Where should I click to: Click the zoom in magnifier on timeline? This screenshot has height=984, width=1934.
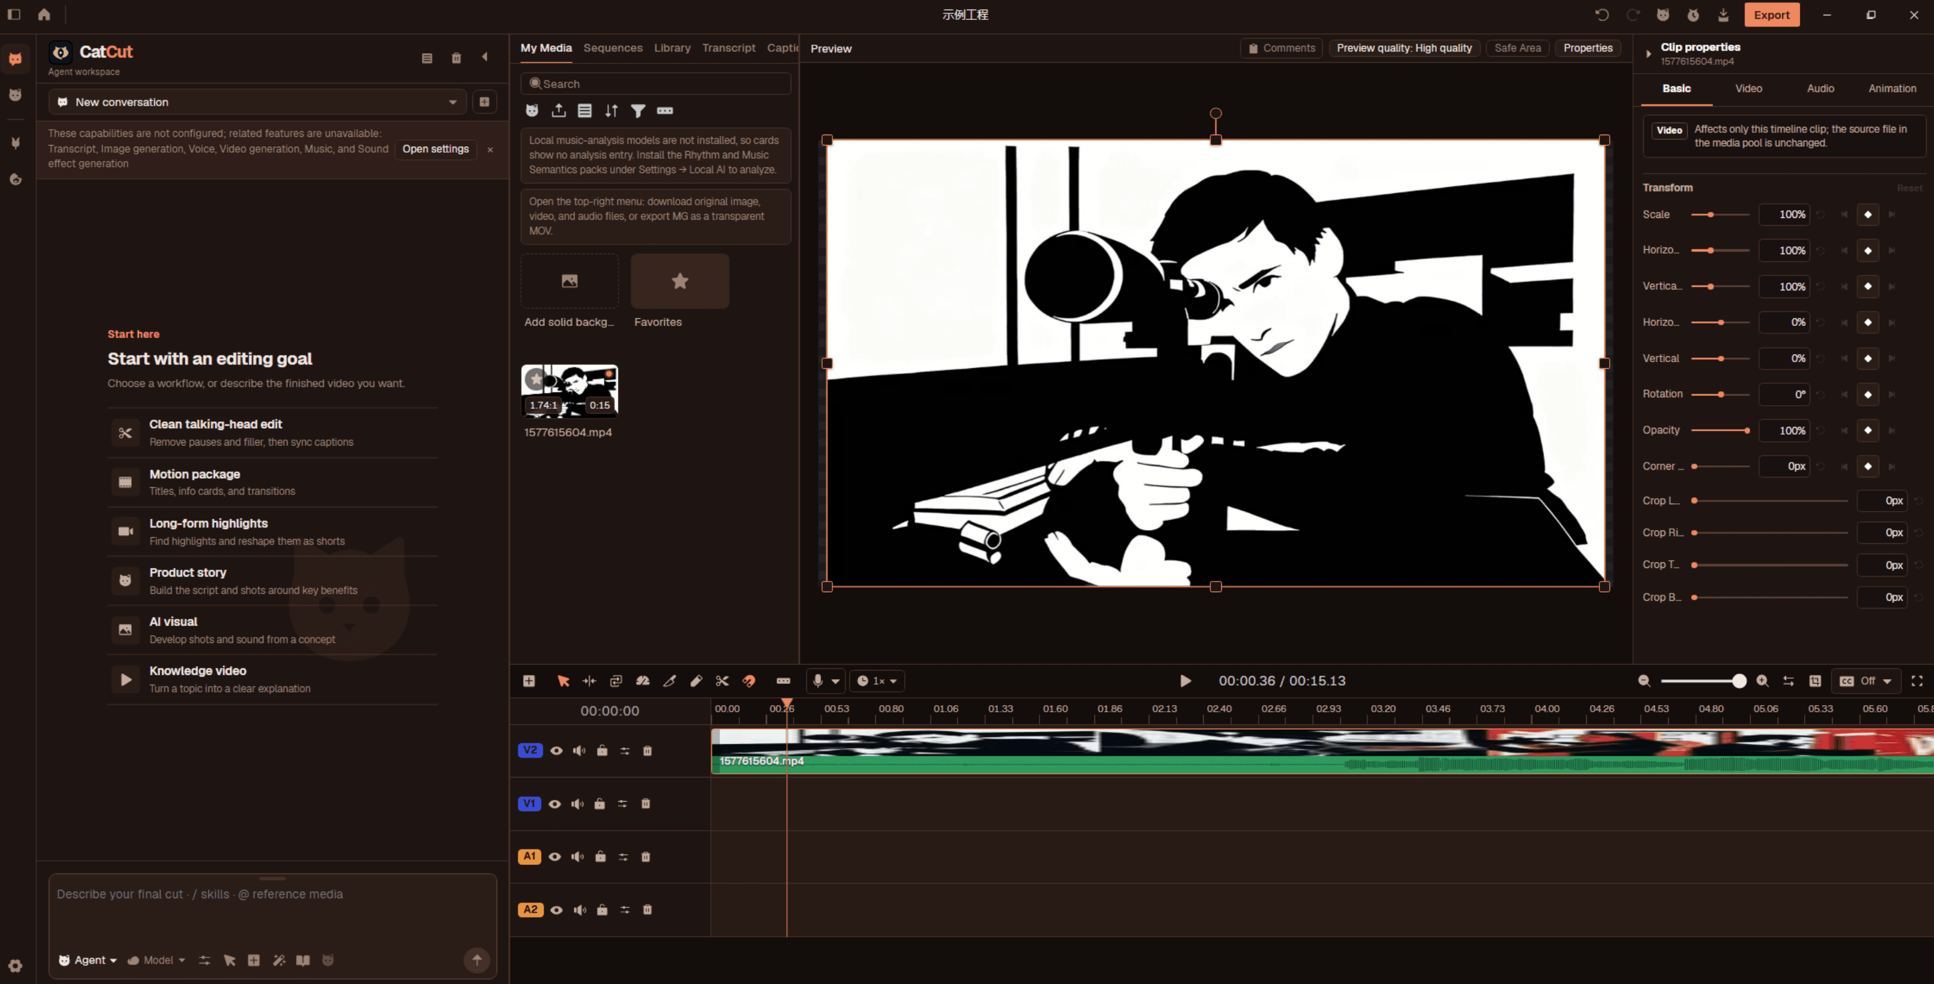[x=1762, y=681]
